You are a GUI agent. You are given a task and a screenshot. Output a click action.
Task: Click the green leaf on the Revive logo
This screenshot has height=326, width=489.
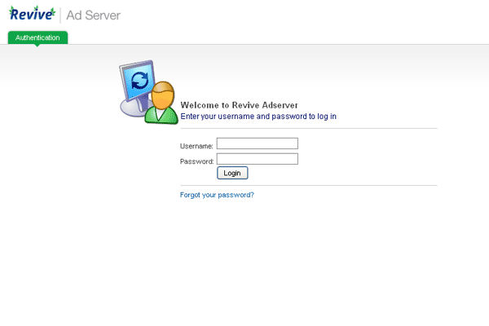coord(53,11)
